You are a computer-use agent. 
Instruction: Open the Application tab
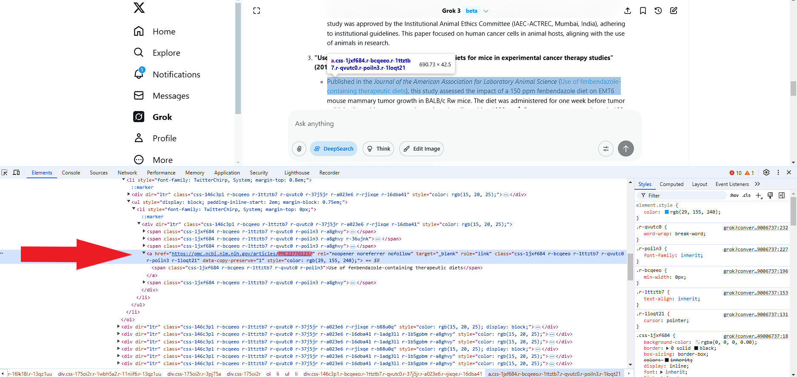tap(227, 173)
